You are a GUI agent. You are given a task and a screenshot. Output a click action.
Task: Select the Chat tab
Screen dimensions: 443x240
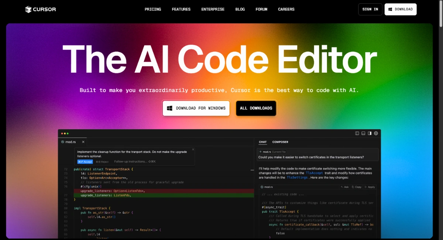(262, 142)
